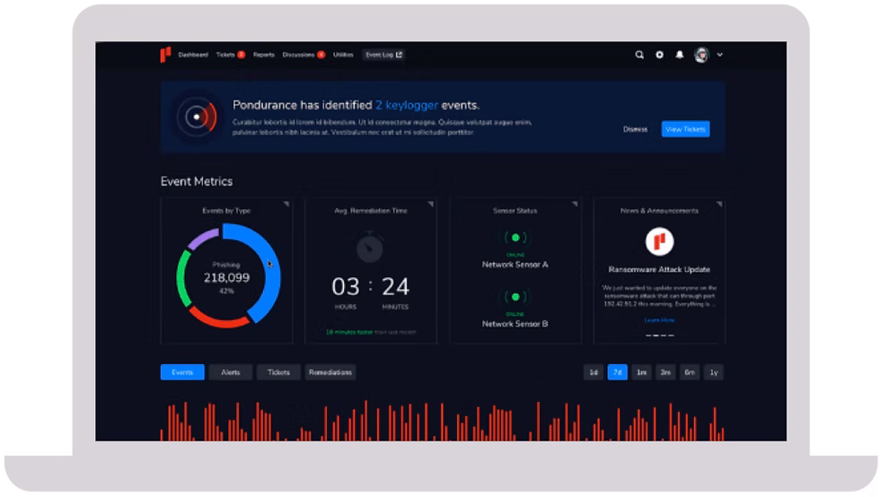Click the stopwatch icon in Avg. Remediation Time
Image resolution: width=880 pixels, height=497 pixels.
click(370, 248)
